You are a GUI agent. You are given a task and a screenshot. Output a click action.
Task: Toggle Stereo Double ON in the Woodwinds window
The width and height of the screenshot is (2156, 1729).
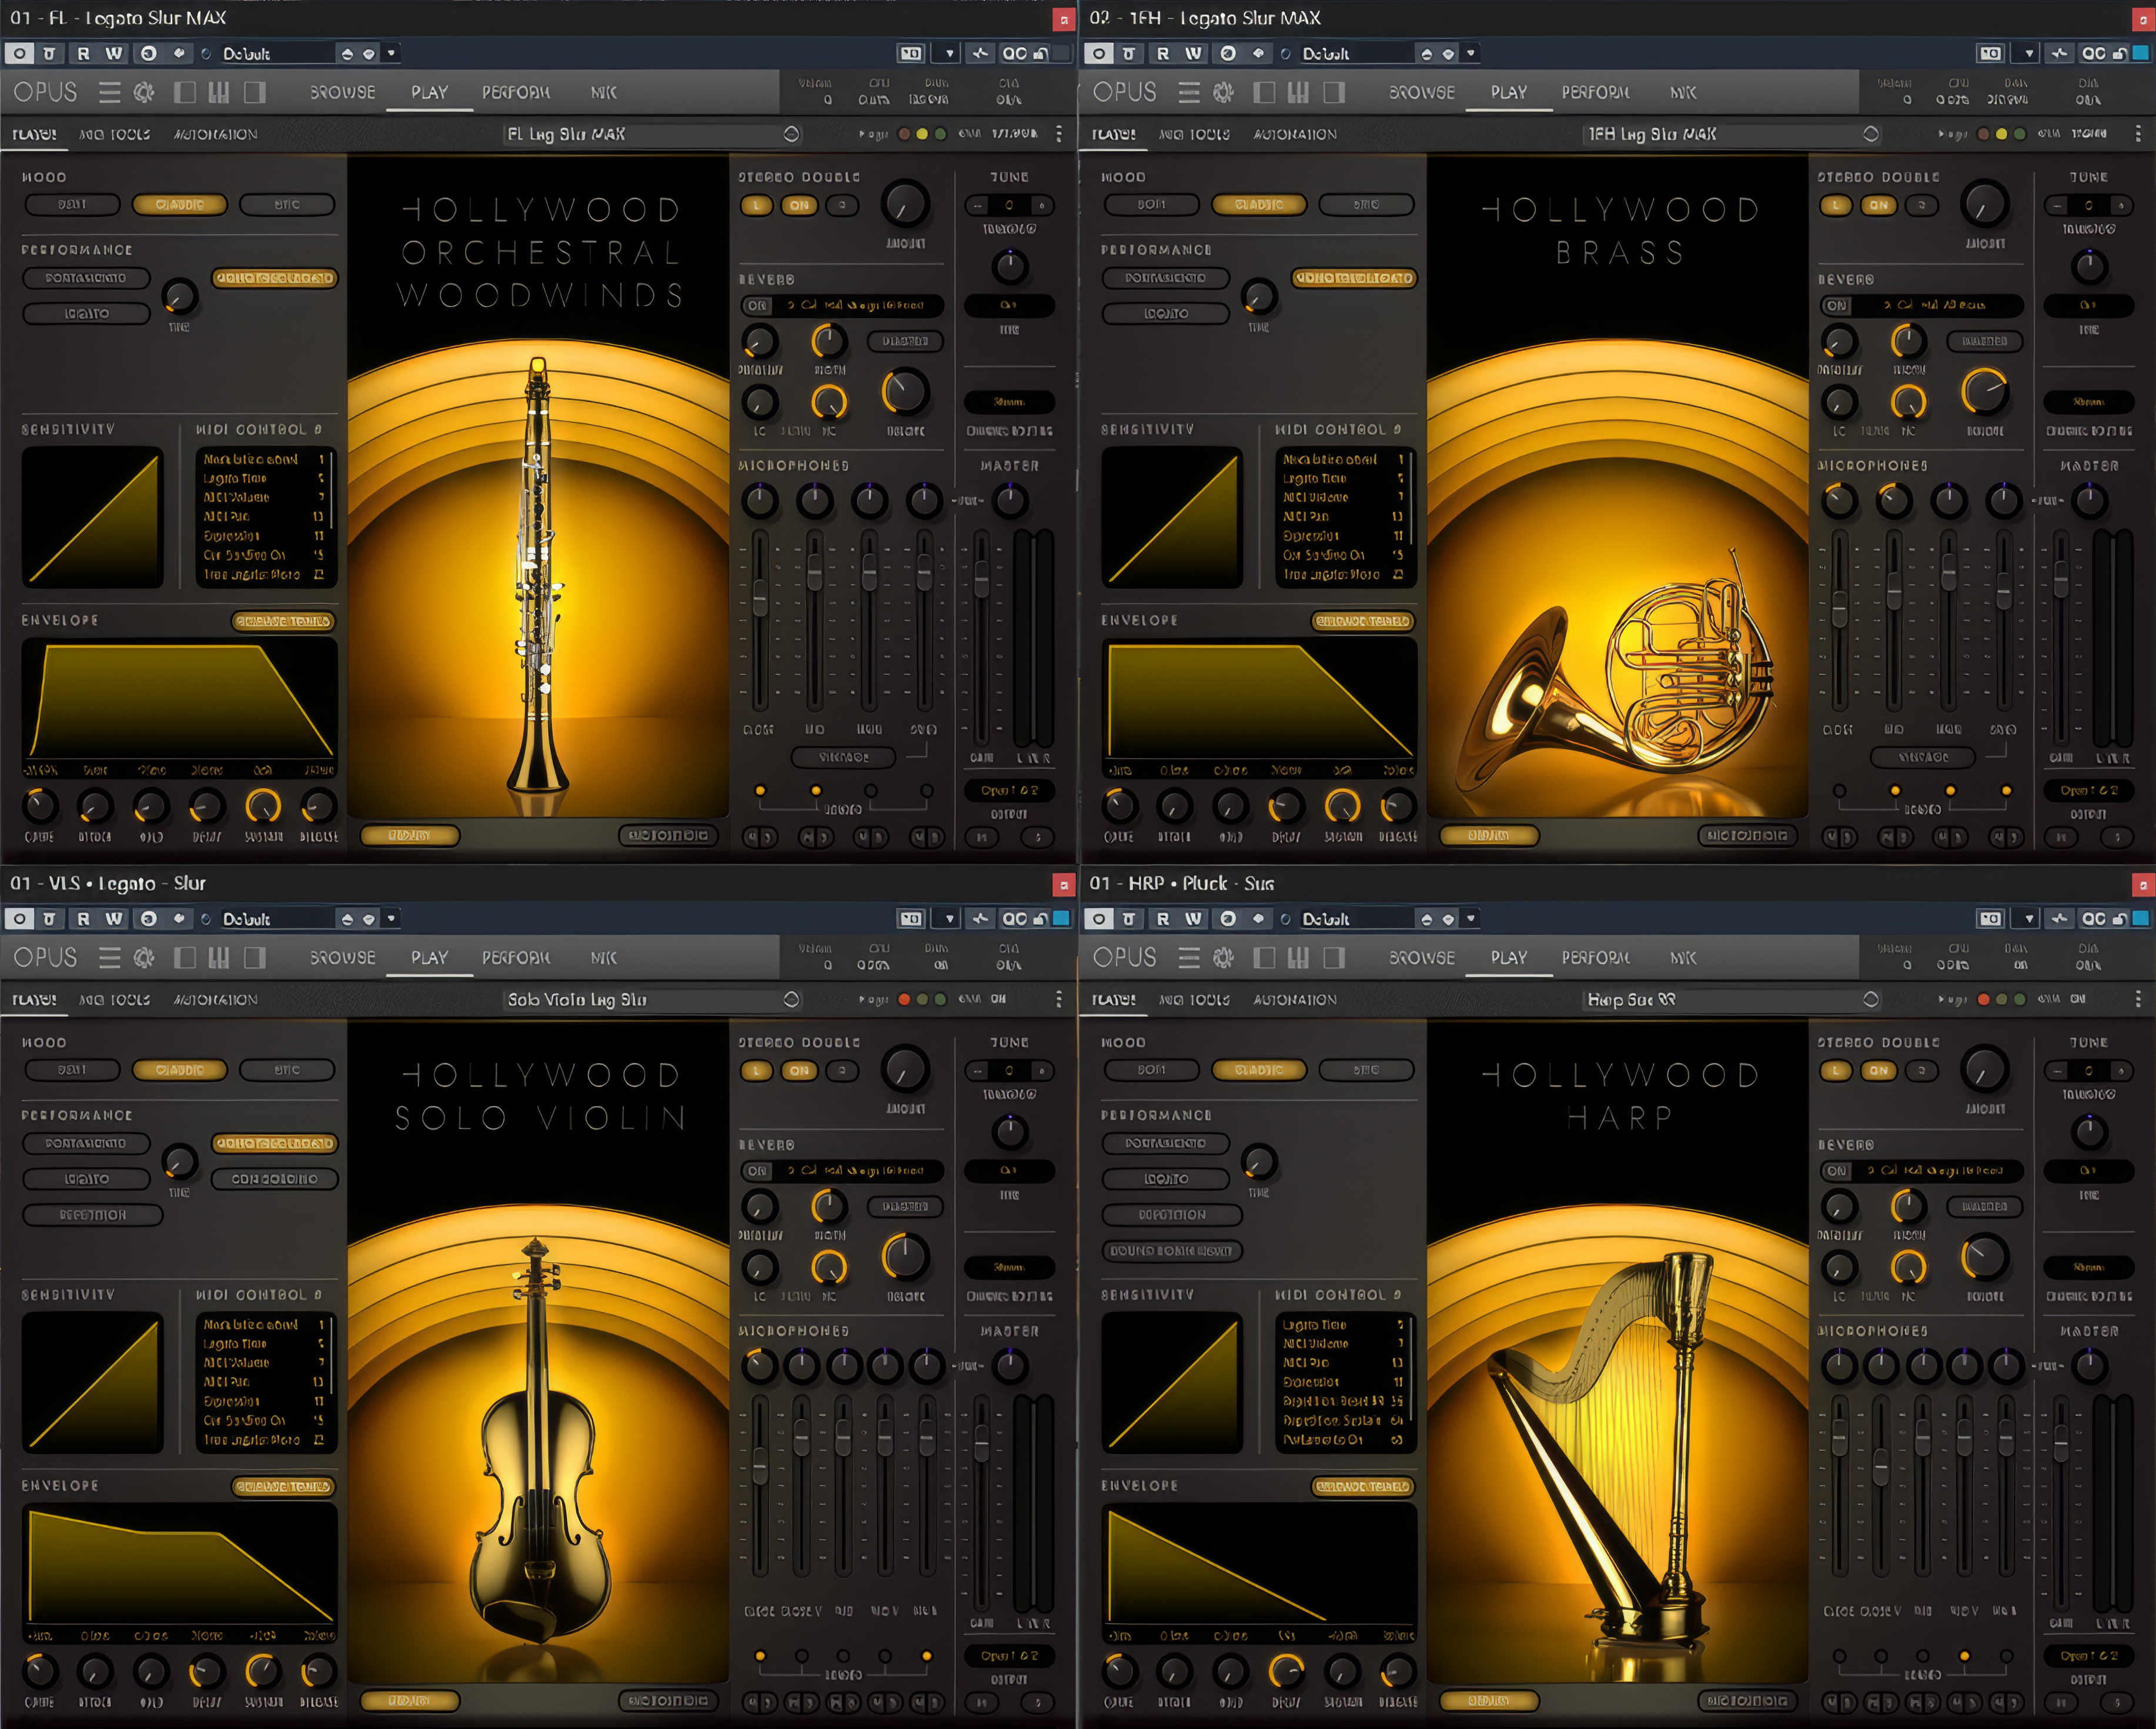pos(799,205)
